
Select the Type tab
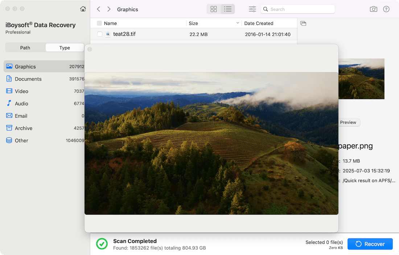[65, 48]
